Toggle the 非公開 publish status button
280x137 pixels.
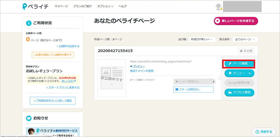click(x=246, y=51)
